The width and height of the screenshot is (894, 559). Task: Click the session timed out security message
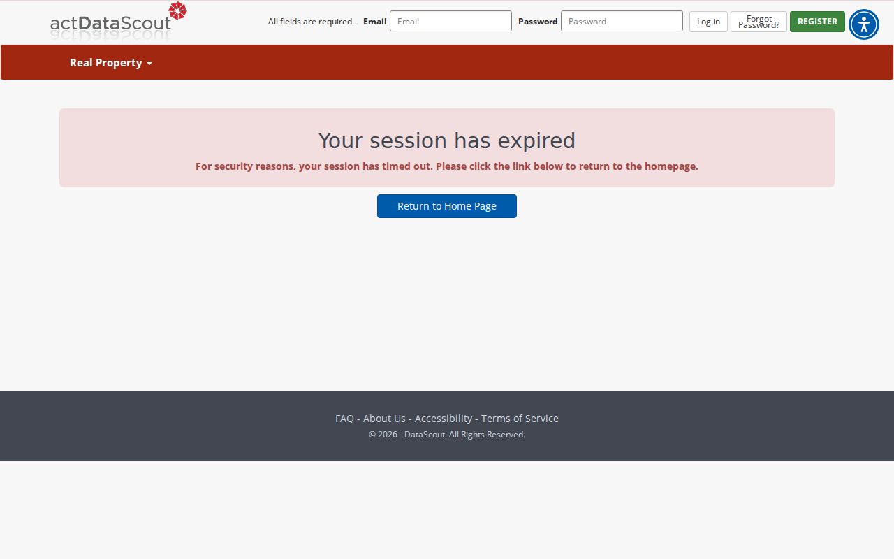pyautogui.click(x=447, y=166)
